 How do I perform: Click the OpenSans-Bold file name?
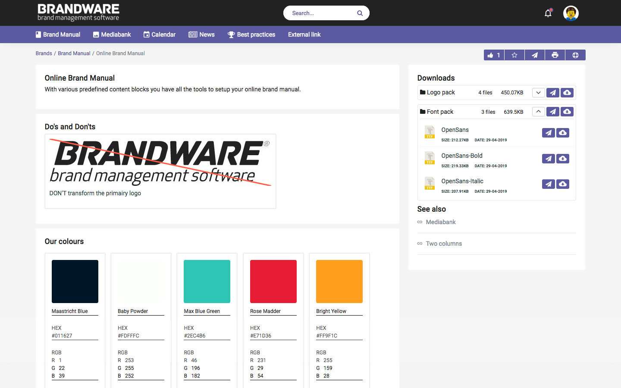[x=462, y=156]
